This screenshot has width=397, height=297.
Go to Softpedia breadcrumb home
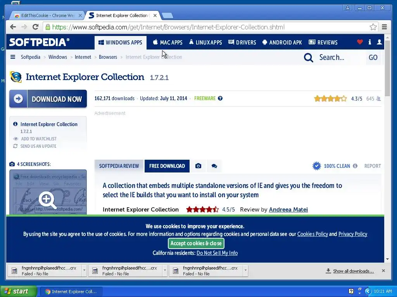pos(30,57)
